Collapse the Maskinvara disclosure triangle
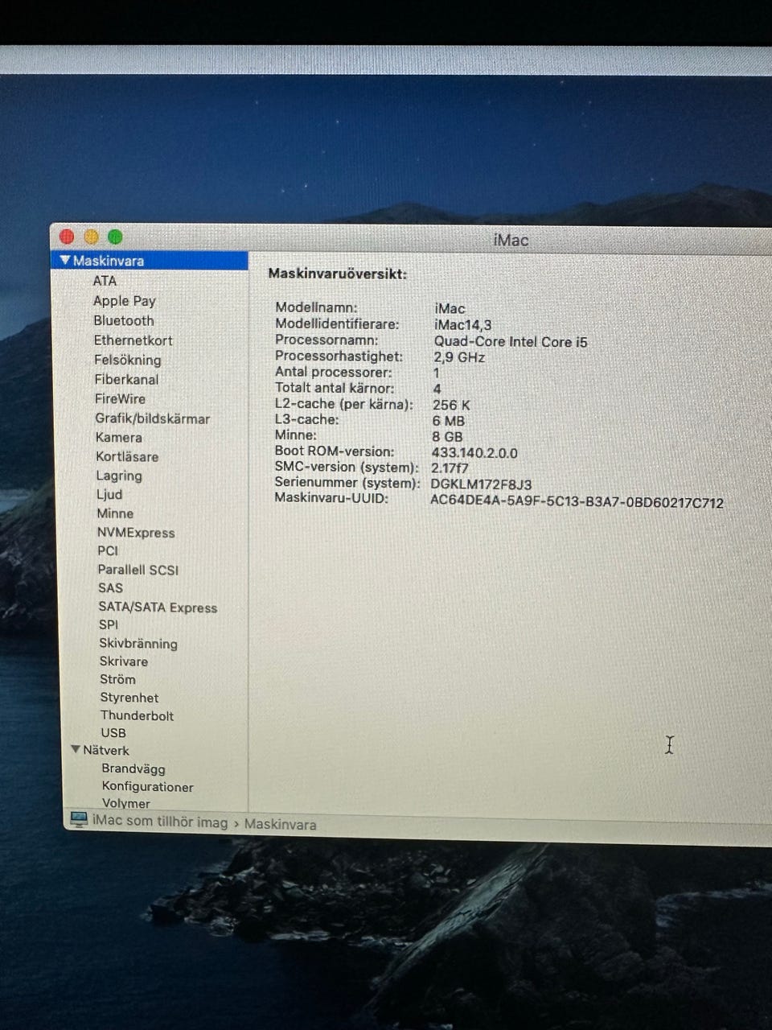The height and width of the screenshot is (1030, 772). tap(65, 261)
